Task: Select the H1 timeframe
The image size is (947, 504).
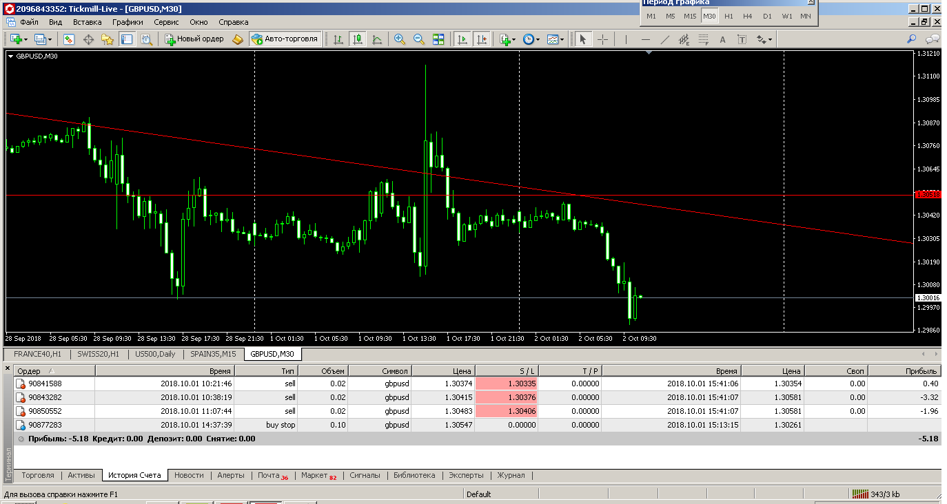Action: click(x=729, y=16)
